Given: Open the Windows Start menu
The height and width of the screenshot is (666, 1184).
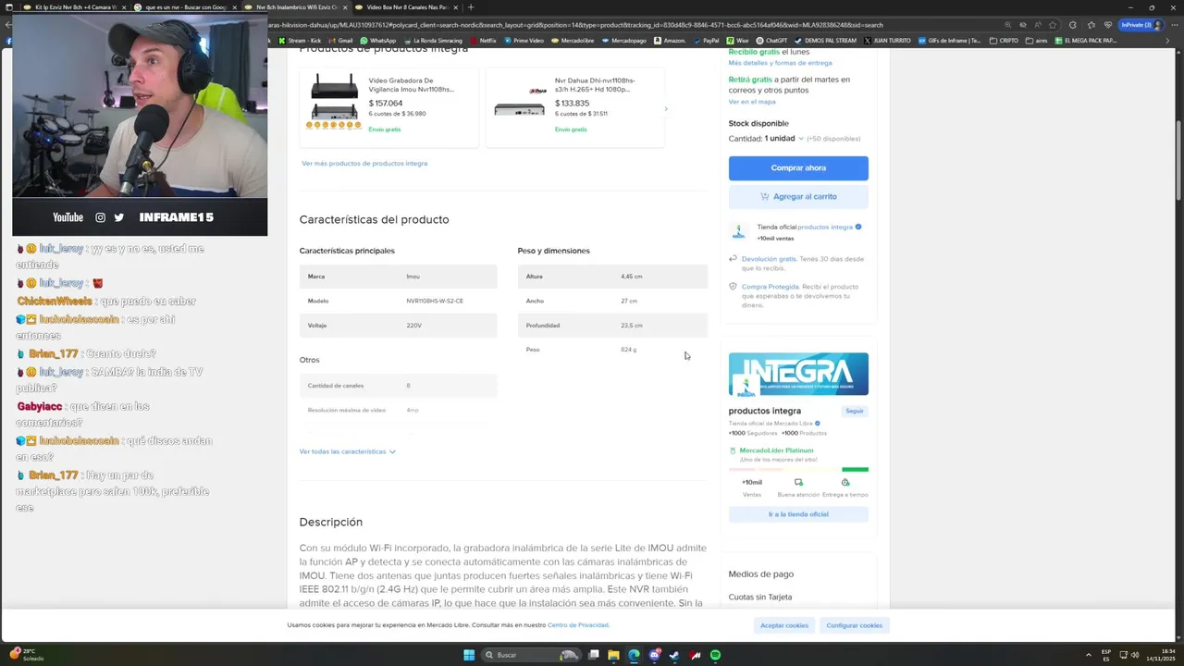Looking at the screenshot, I should click(469, 655).
